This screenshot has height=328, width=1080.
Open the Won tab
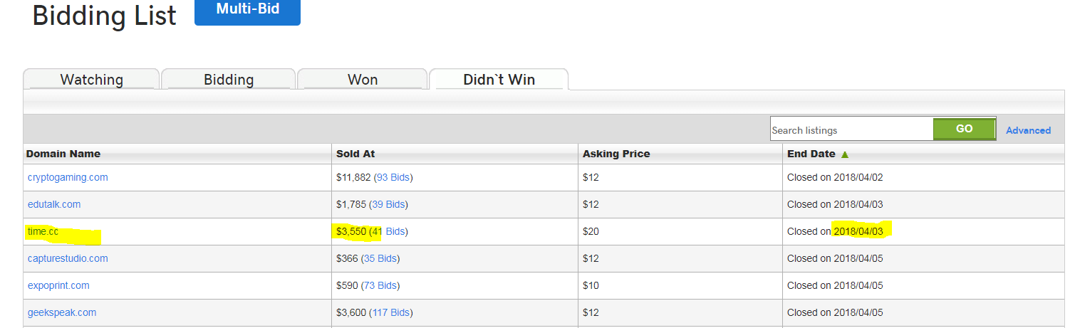pos(363,79)
